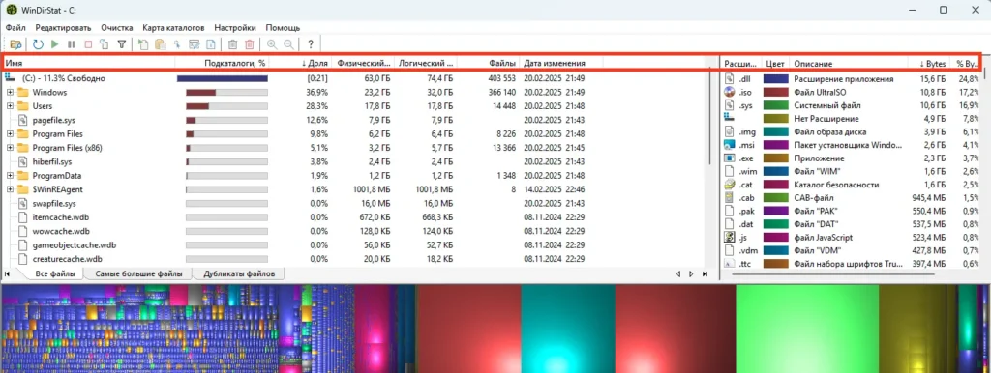Viewport: 991px width, 373px height.
Task: Expand the Program Files (x86) folder node
Action: [10, 148]
